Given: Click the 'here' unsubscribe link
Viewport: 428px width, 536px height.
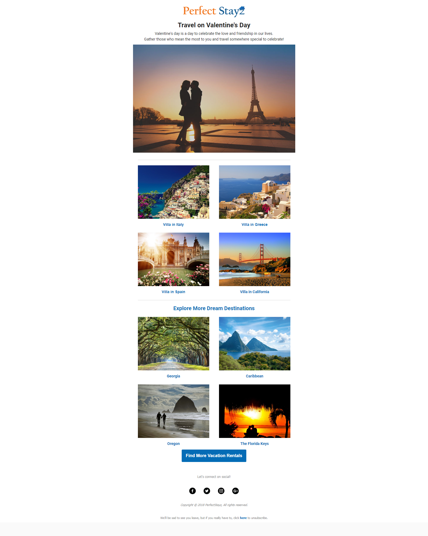Looking at the screenshot, I should (x=243, y=518).
